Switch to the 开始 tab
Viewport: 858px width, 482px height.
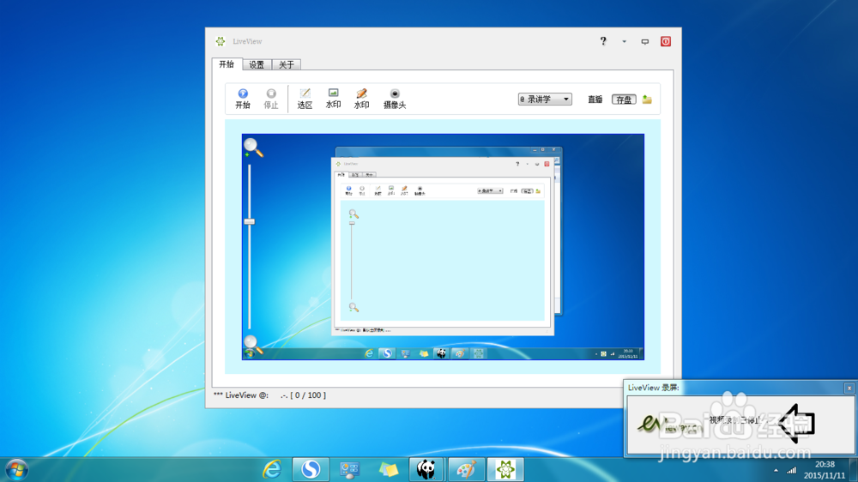click(x=227, y=64)
